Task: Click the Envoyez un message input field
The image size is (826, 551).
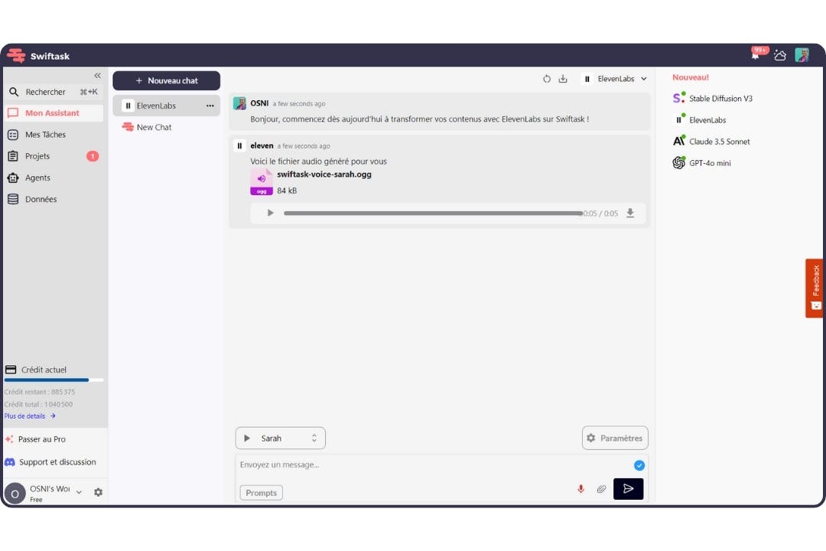Action: point(432,465)
